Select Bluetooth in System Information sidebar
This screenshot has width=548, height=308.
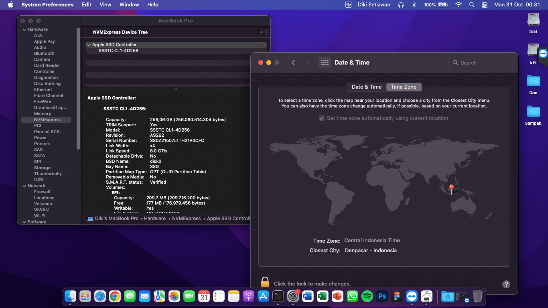(44, 53)
